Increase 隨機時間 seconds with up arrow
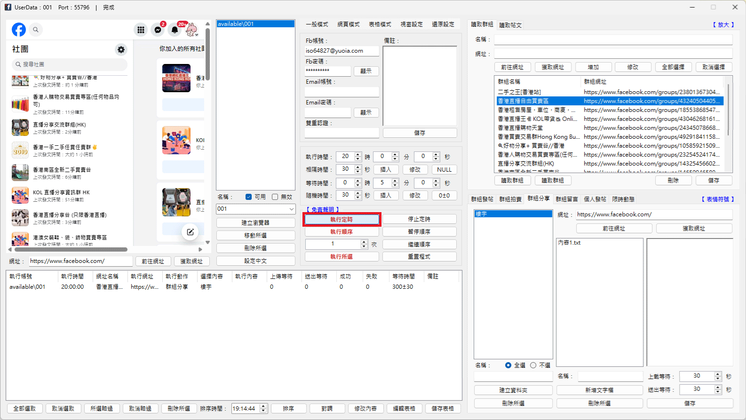 pyautogui.click(x=358, y=193)
